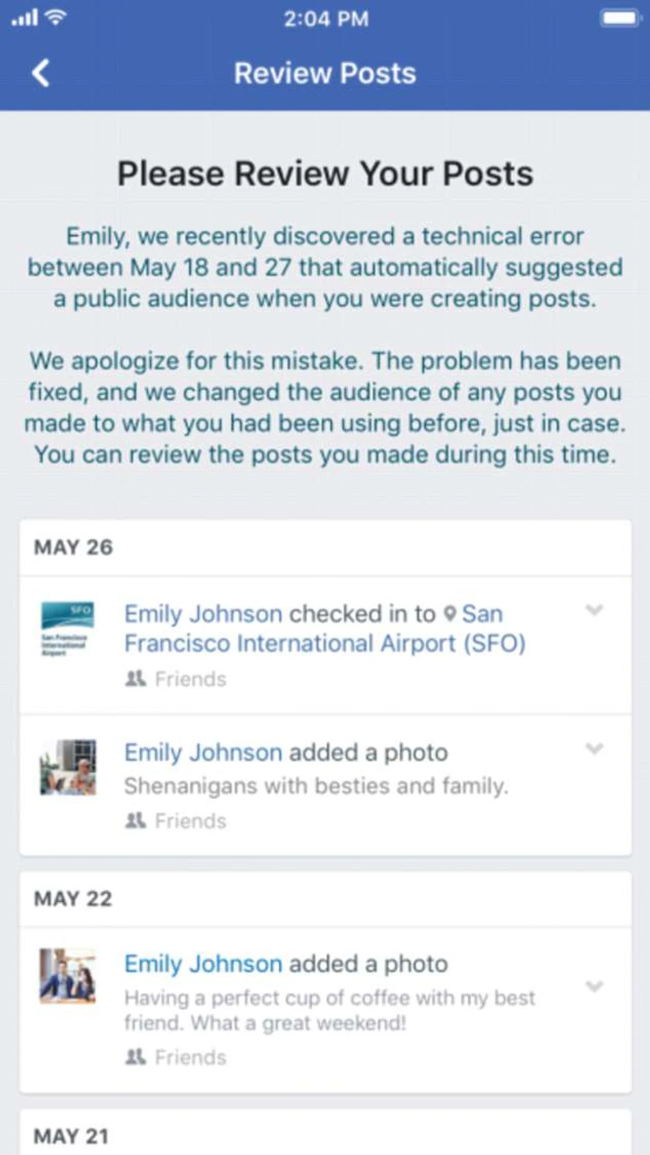Open the SFO airport logo thumbnail
This screenshot has height=1155, width=650.
click(x=68, y=629)
